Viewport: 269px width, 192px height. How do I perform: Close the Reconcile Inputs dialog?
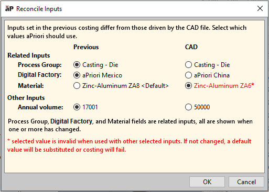pos(260,8)
